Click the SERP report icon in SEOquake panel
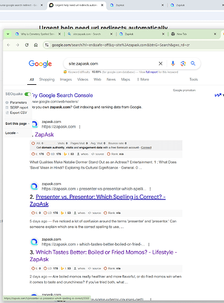224x303 pixels. 7,107
